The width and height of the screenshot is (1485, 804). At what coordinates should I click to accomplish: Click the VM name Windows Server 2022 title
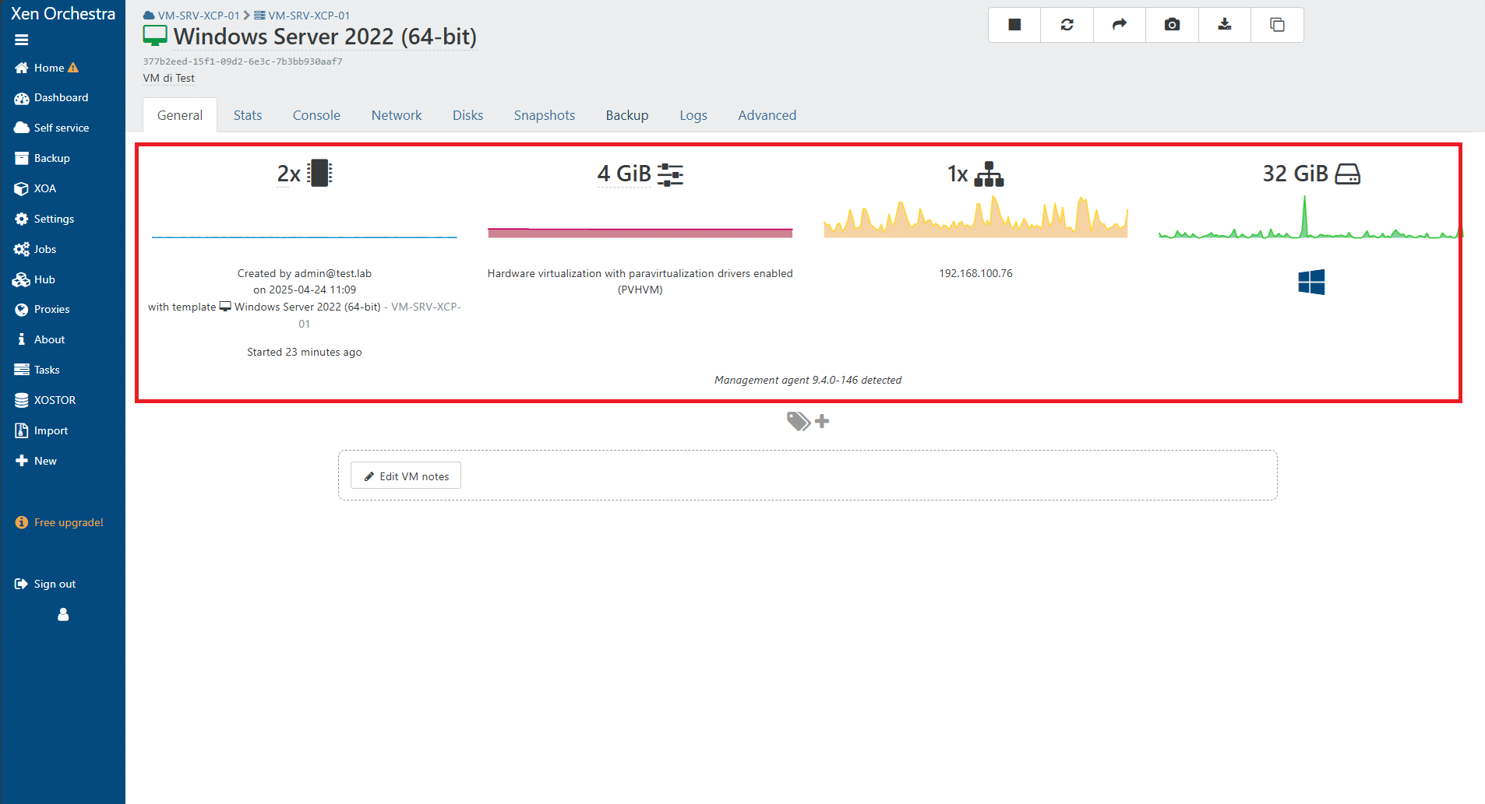(x=325, y=37)
